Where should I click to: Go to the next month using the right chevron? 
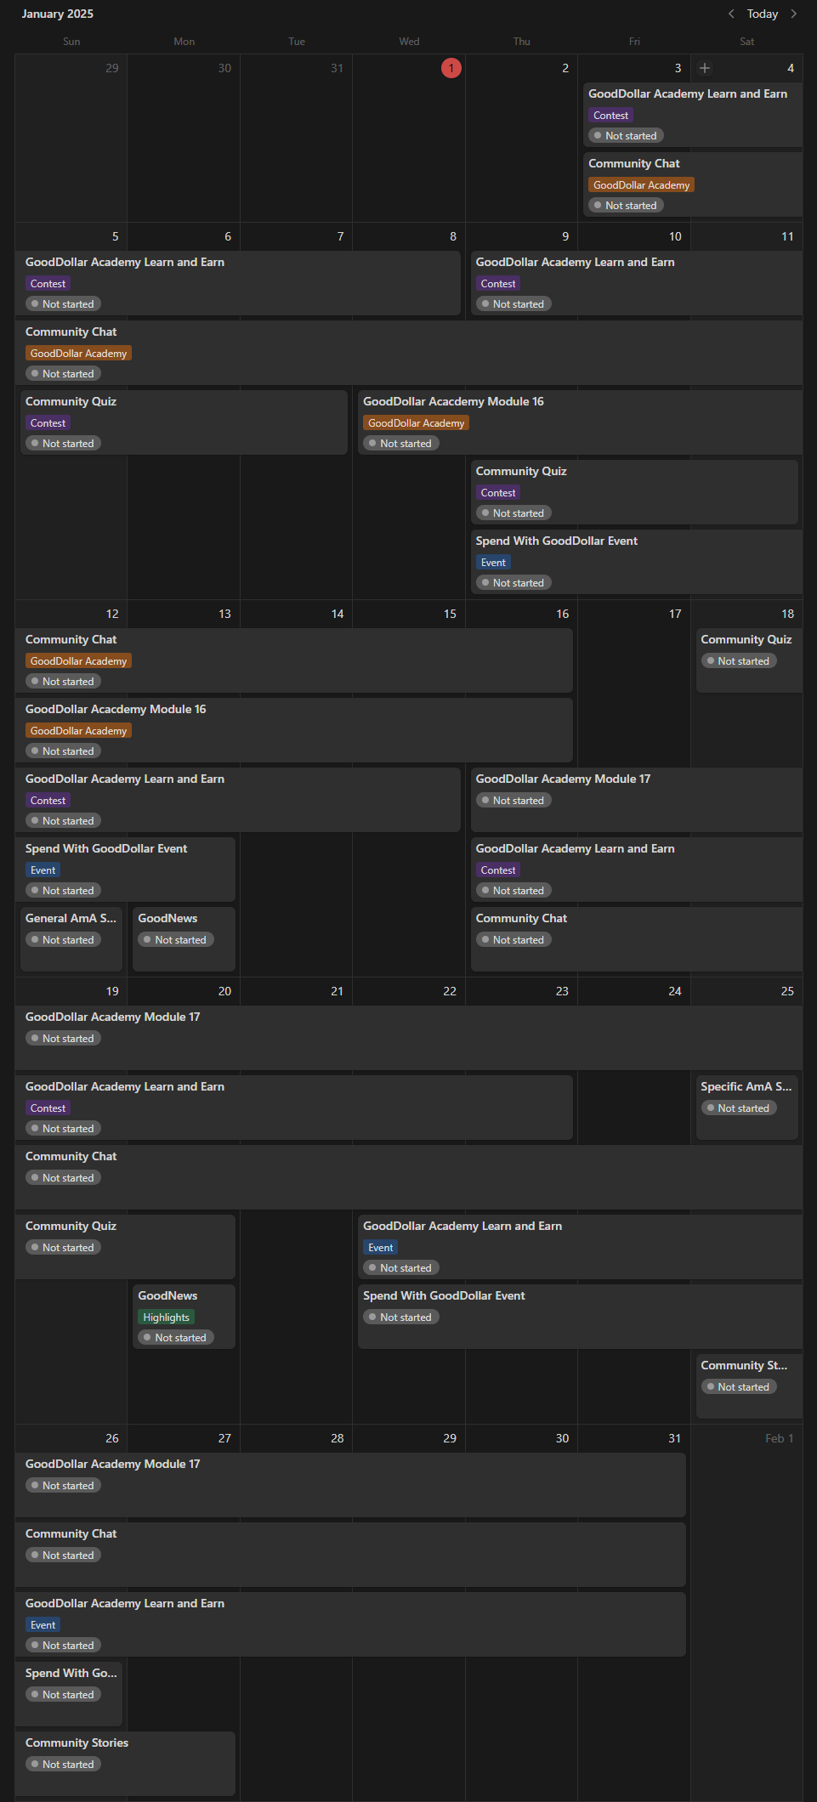[x=794, y=14]
